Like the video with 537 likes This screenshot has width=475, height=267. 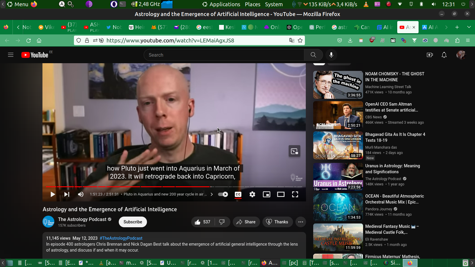pyautogui.click(x=202, y=222)
